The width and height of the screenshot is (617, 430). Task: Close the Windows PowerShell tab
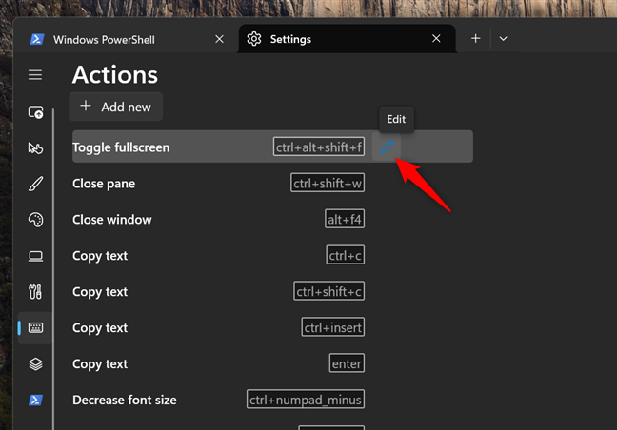tap(219, 39)
